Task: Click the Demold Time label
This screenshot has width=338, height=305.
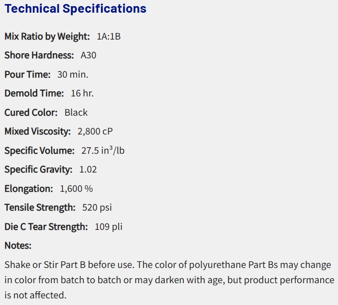Action: tap(34, 93)
